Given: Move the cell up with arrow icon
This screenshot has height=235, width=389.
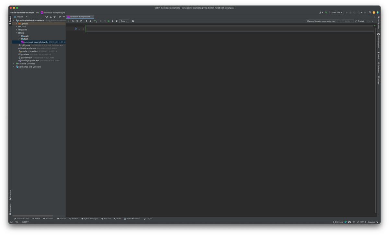Looking at the screenshot, I should (87, 21).
